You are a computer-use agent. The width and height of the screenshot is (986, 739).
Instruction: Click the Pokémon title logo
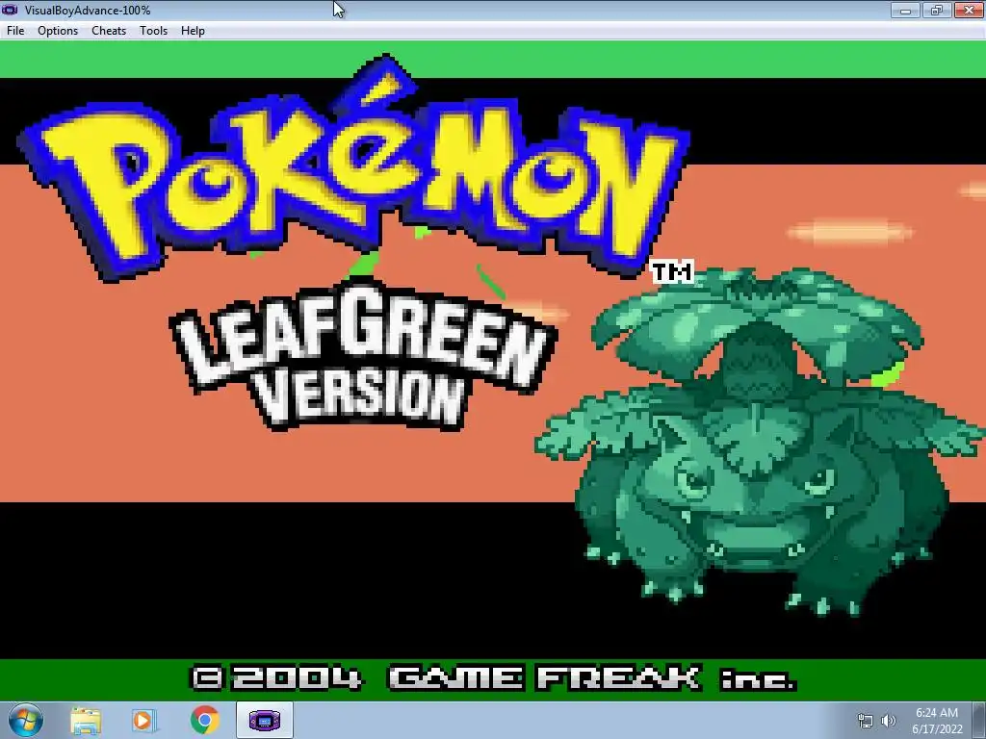point(354,168)
